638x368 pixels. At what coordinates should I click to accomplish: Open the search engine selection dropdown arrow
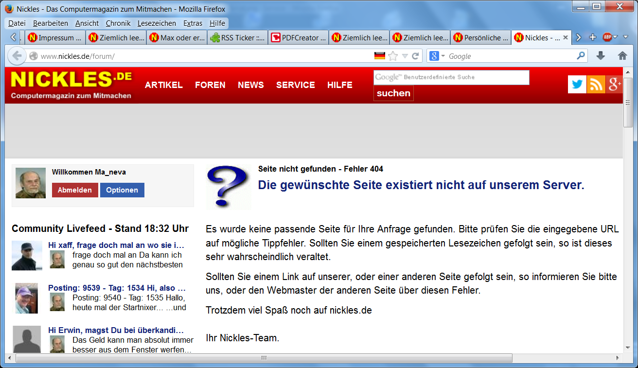(x=443, y=56)
